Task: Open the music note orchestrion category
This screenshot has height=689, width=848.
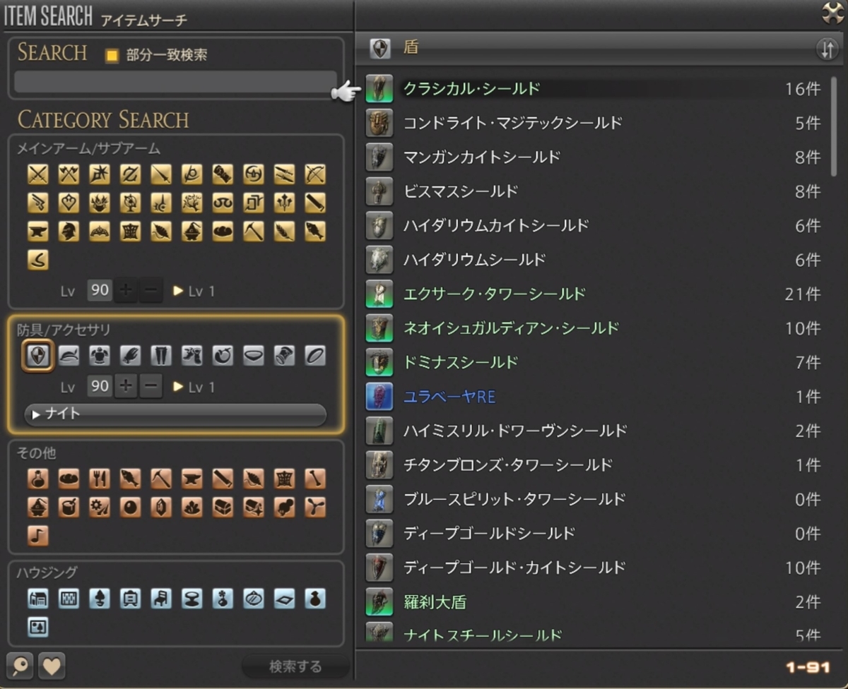Action: pos(37,536)
